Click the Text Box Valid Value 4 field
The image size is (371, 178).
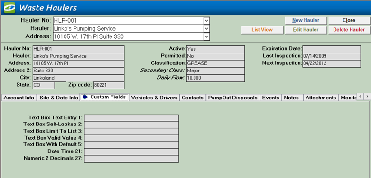point(131,138)
